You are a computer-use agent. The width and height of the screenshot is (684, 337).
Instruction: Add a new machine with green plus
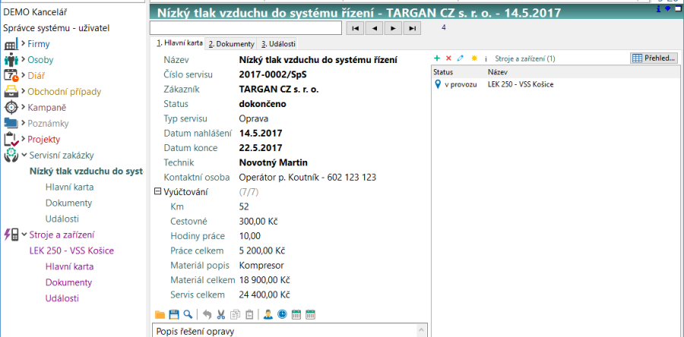(437, 58)
